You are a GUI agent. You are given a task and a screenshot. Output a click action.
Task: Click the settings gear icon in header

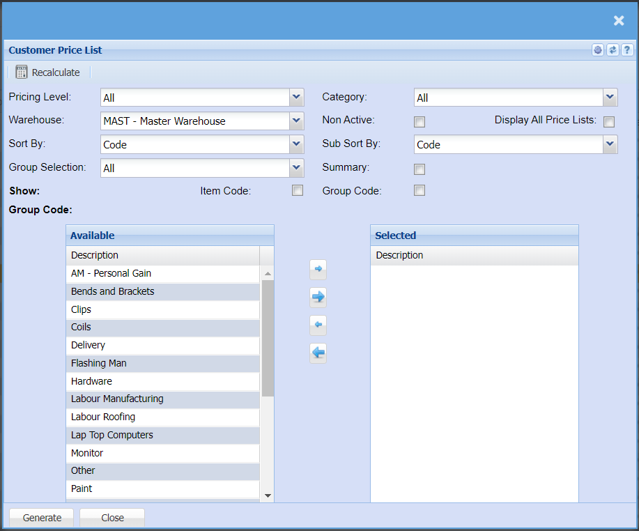click(598, 50)
